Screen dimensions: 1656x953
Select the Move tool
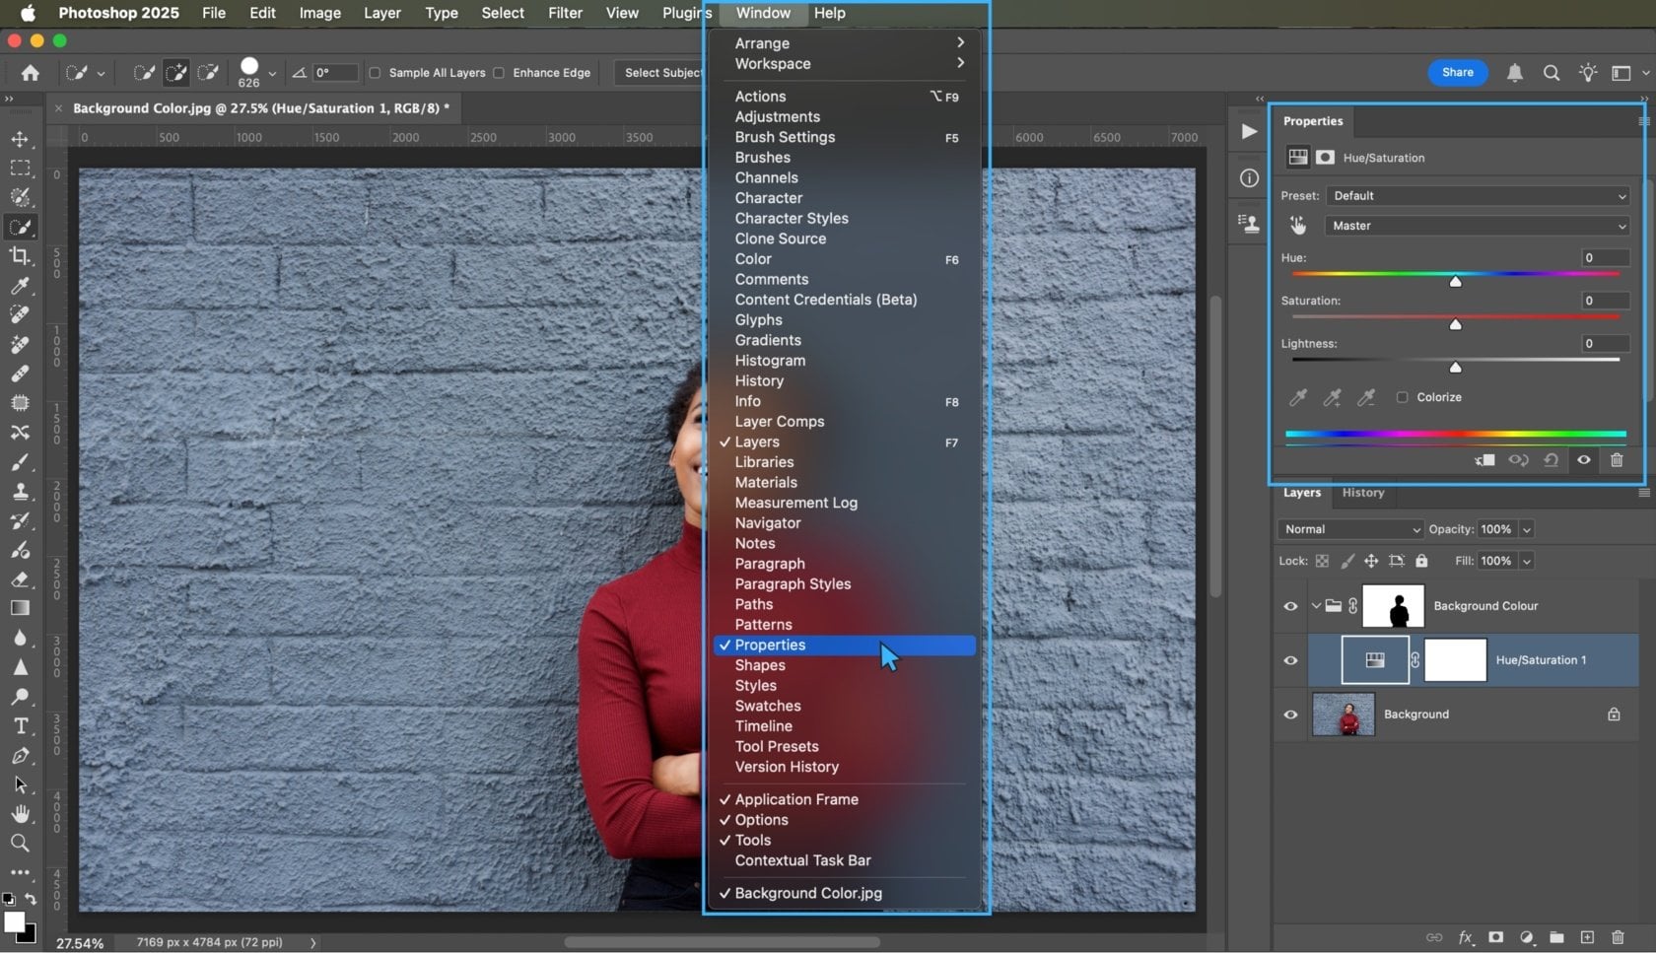[x=21, y=139]
